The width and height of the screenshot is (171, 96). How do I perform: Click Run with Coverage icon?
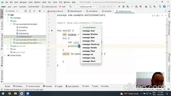click(128, 6)
